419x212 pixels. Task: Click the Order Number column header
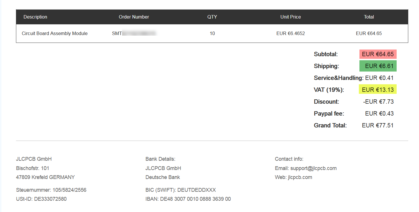(134, 17)
